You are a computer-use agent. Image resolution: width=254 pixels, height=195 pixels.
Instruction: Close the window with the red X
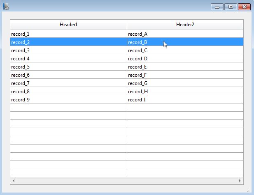pyautogui.click(x=244, y=7)
